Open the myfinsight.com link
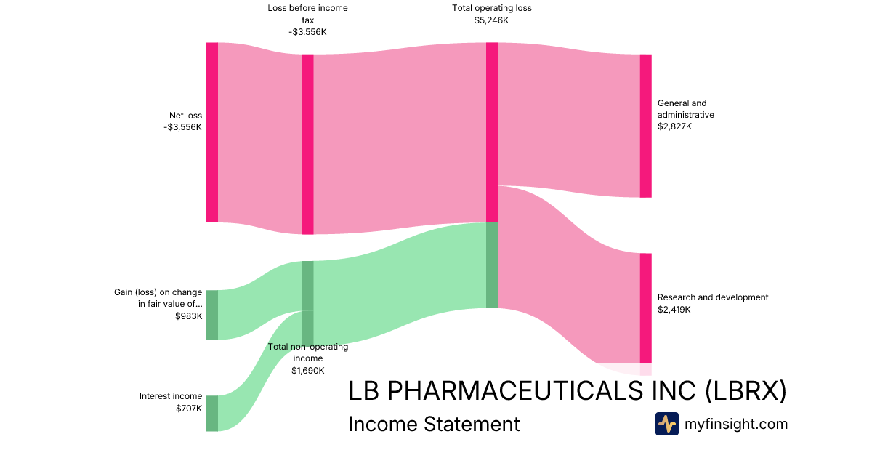This screenshot has width=872, height=458. coord(736,424)
